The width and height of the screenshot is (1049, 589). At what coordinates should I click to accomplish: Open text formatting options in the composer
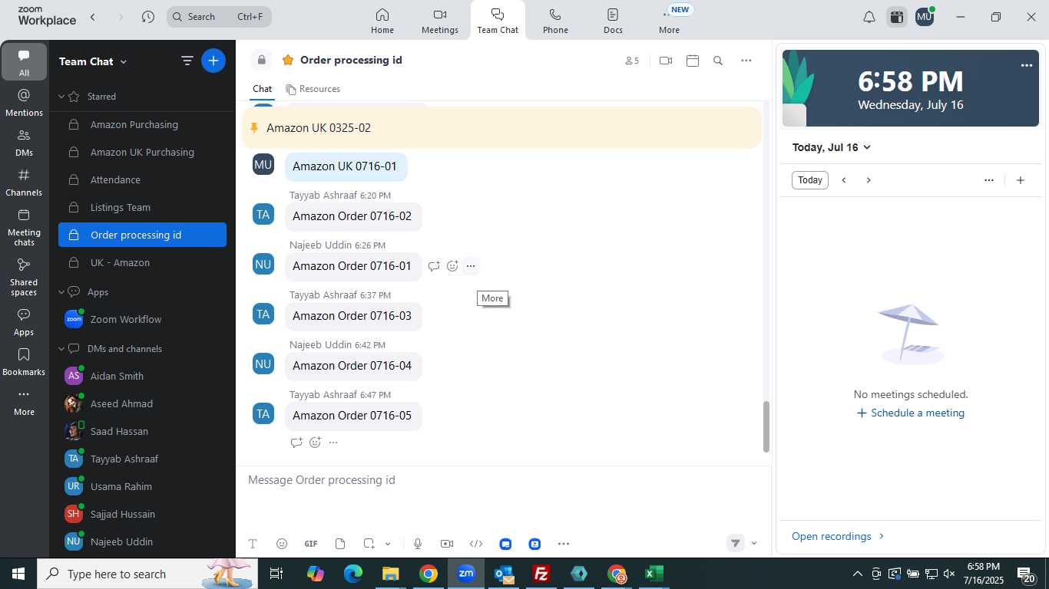(253, 544)
